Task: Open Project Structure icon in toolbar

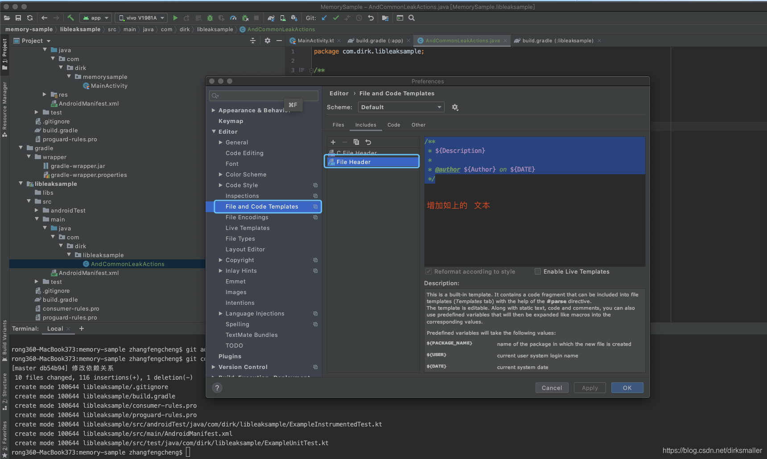Action: [x=385, y=18]
